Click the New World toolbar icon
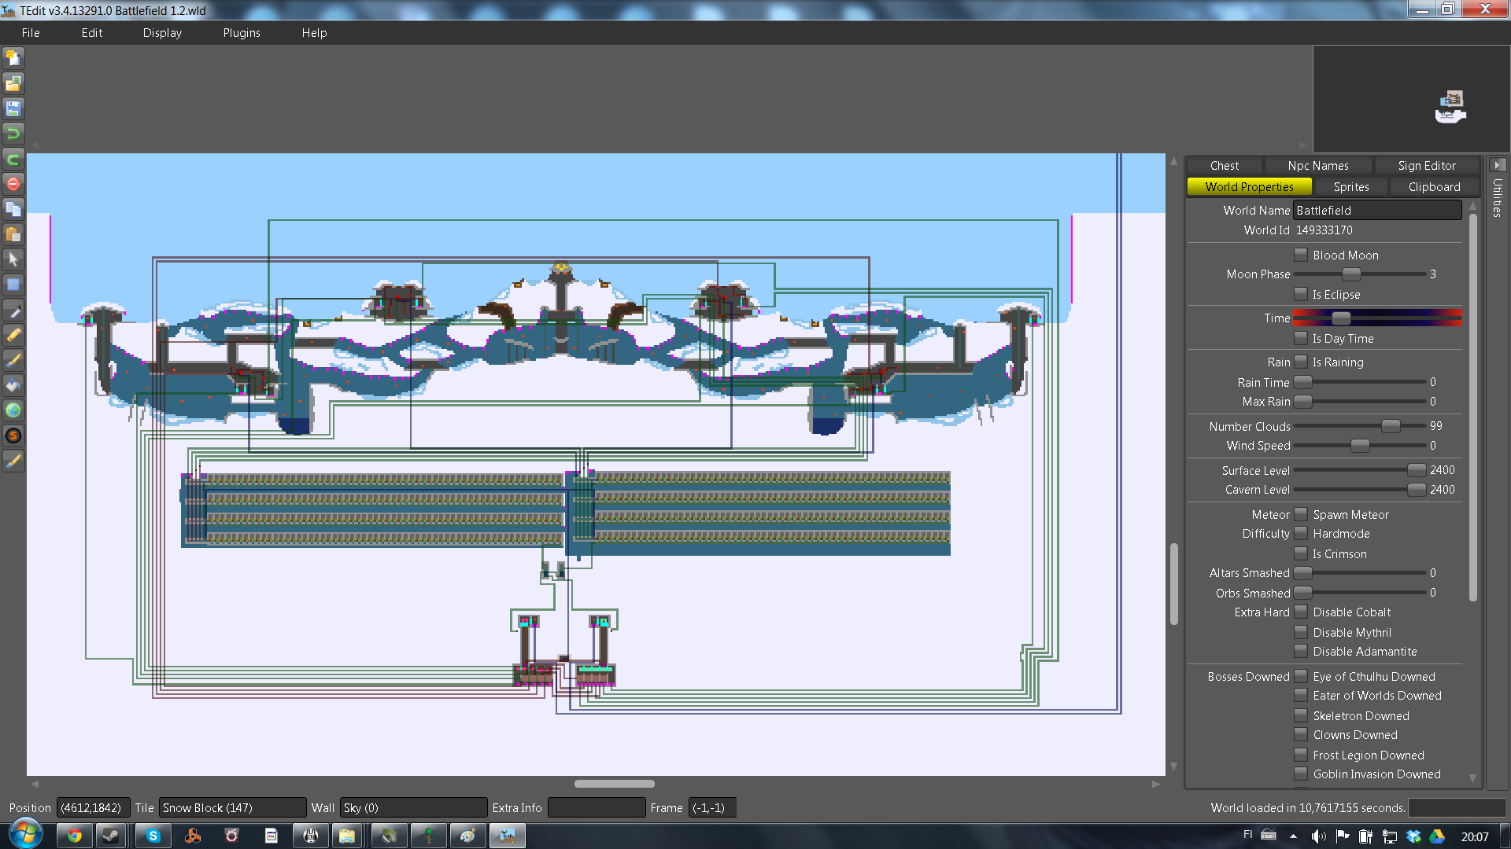1511x849 pixels. [x=13, y=58]
